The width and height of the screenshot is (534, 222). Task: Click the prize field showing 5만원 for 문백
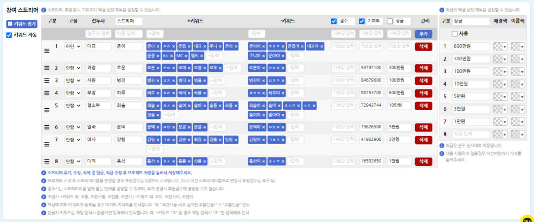point(399,127)
